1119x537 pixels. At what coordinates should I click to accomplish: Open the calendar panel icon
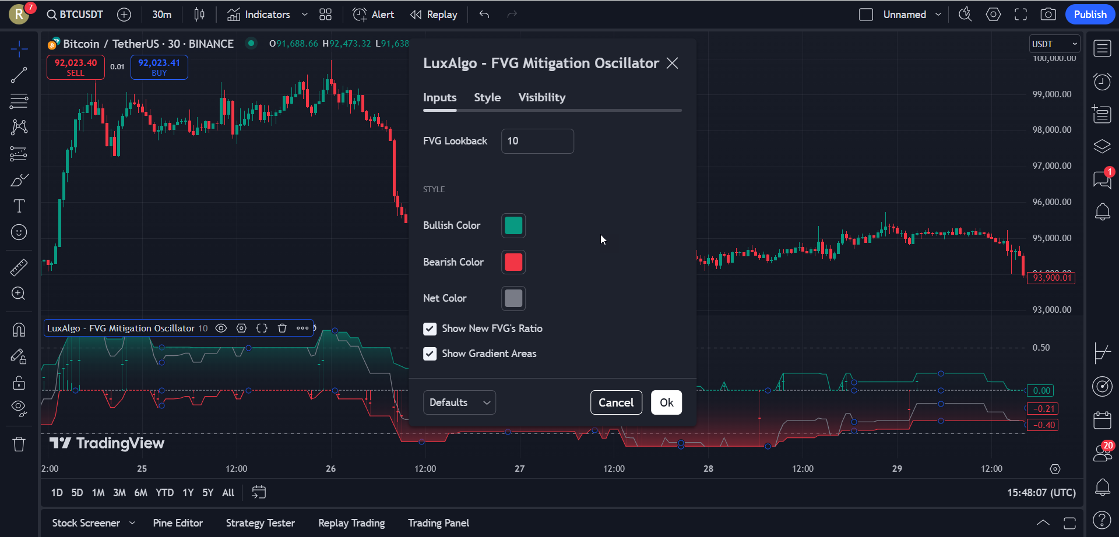point(1102,420)
